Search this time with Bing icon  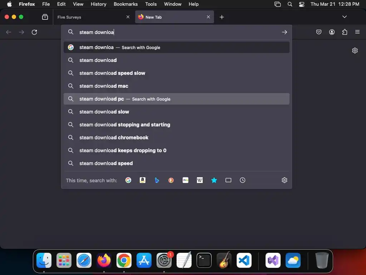pyautogui.click(x=157, y=180)
